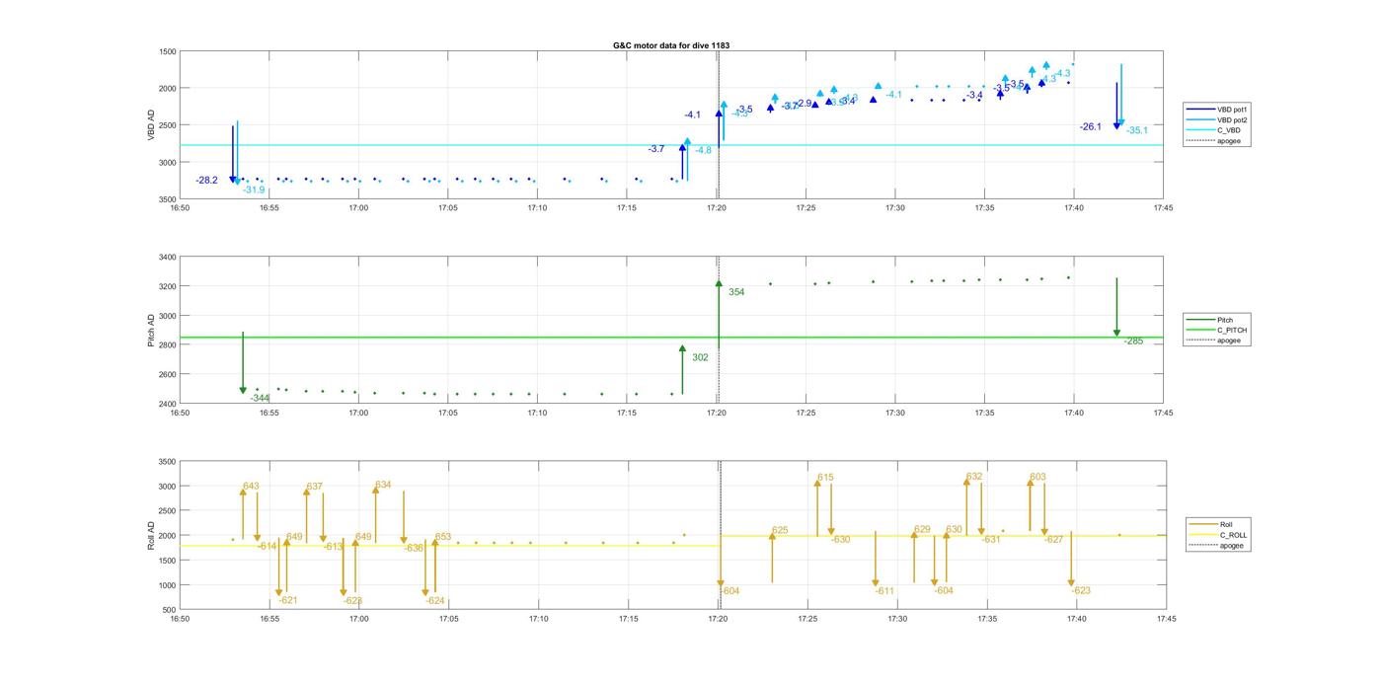The width and height of the screenshot is (1382, 684).
Task: Click the '615' roll data label
Action: coord(825,477)
